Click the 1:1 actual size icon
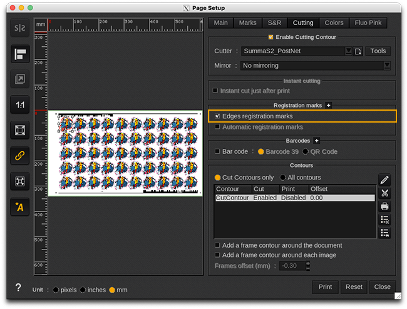 tap(20, 105)
